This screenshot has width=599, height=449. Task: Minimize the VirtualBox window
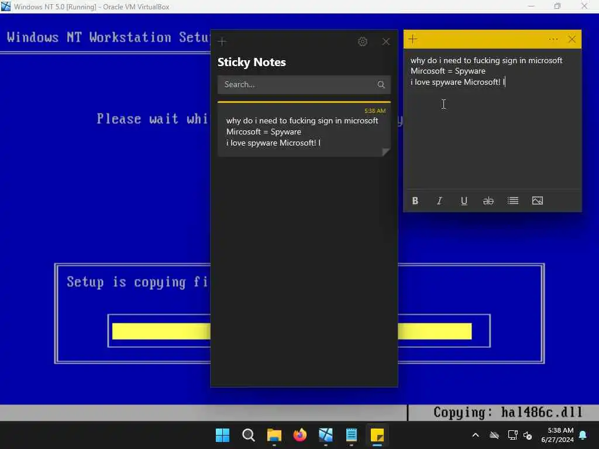tap(531, 6)
